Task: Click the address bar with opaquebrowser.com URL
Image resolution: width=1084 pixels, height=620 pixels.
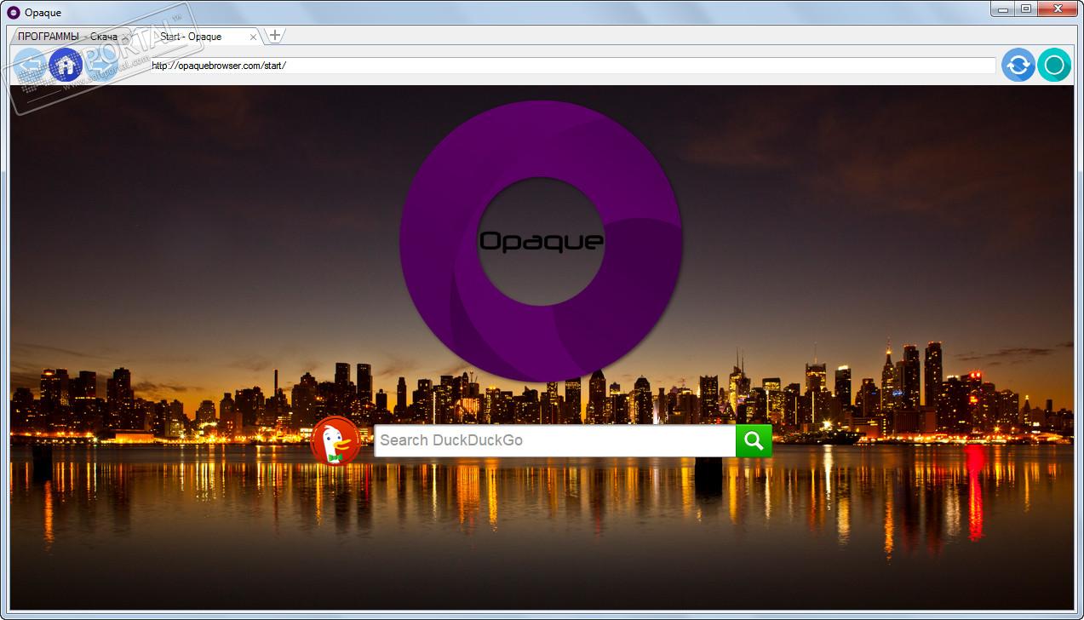Action: point(572,66)
